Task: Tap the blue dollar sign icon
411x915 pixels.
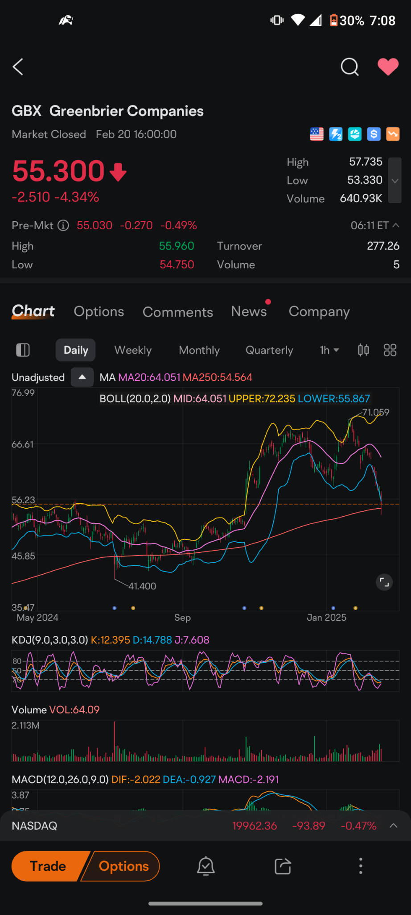Action: pos(374,134)
